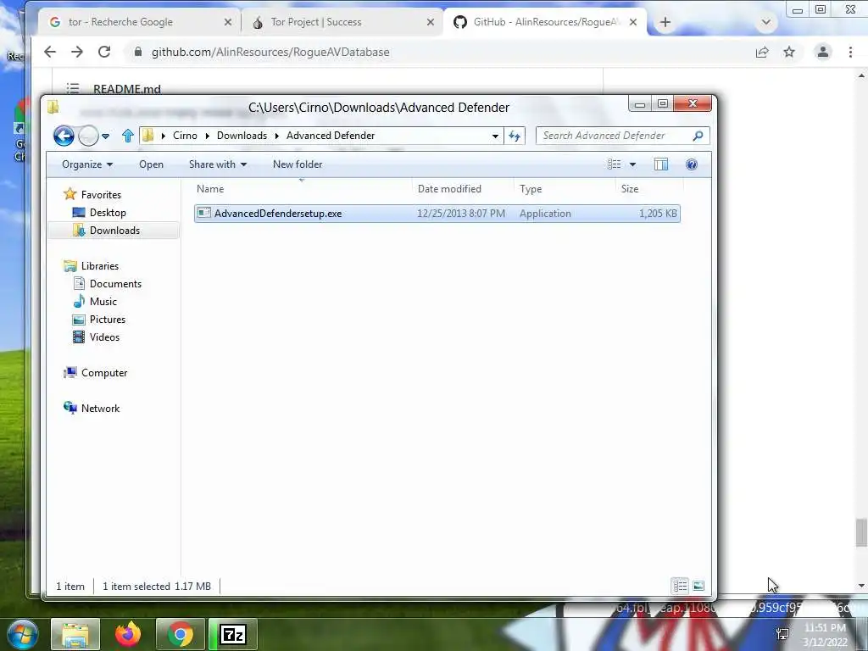Viewport: 868px width, 651px height.
Task: Reload the GitHub page
Action: [x=104, y=52]
